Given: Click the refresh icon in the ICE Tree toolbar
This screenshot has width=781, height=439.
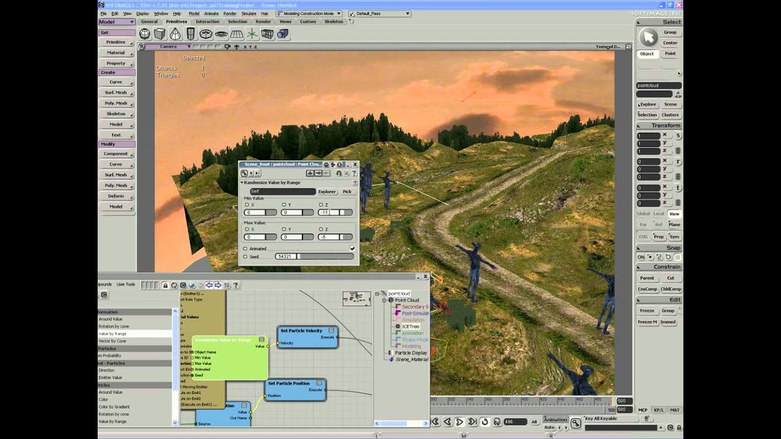Looking at the screenshot, I should click(174, 285).
